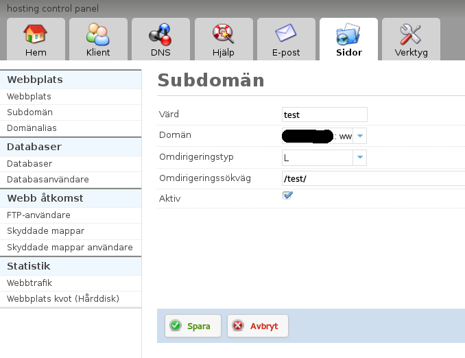Click the DNS molecule icon
This screenshot has height=358, width=465.
[x=160, y=34]
